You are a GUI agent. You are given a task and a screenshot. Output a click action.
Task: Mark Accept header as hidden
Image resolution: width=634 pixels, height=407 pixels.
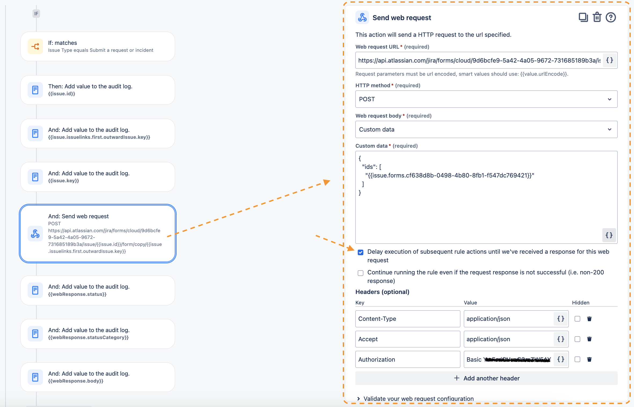(577, 339)
